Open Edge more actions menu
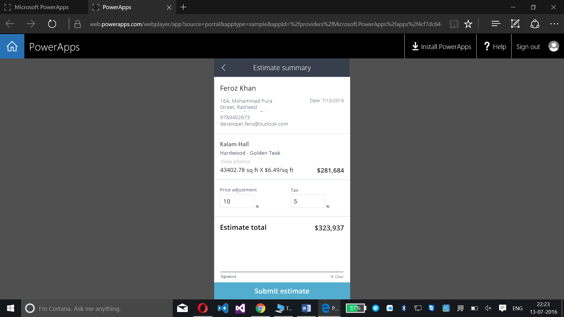The image size is (564, 317). coord(554,24)
